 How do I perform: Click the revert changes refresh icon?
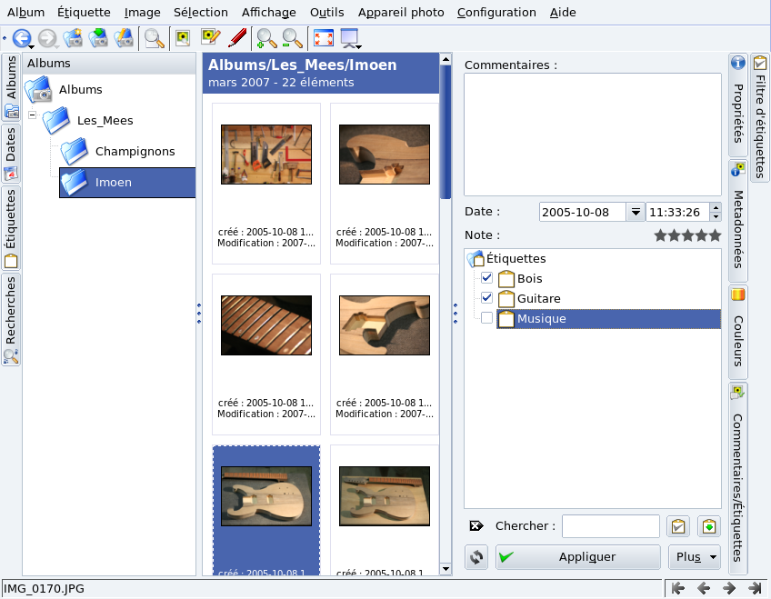click(x=476, y=557)
